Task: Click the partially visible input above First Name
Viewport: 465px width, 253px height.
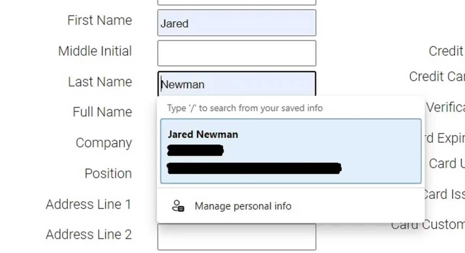Action: tap(237, 2)
